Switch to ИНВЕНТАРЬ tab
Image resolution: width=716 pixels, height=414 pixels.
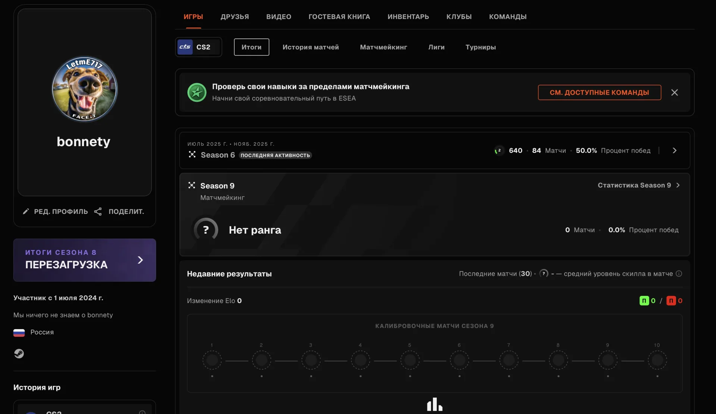tap(408, 17)
